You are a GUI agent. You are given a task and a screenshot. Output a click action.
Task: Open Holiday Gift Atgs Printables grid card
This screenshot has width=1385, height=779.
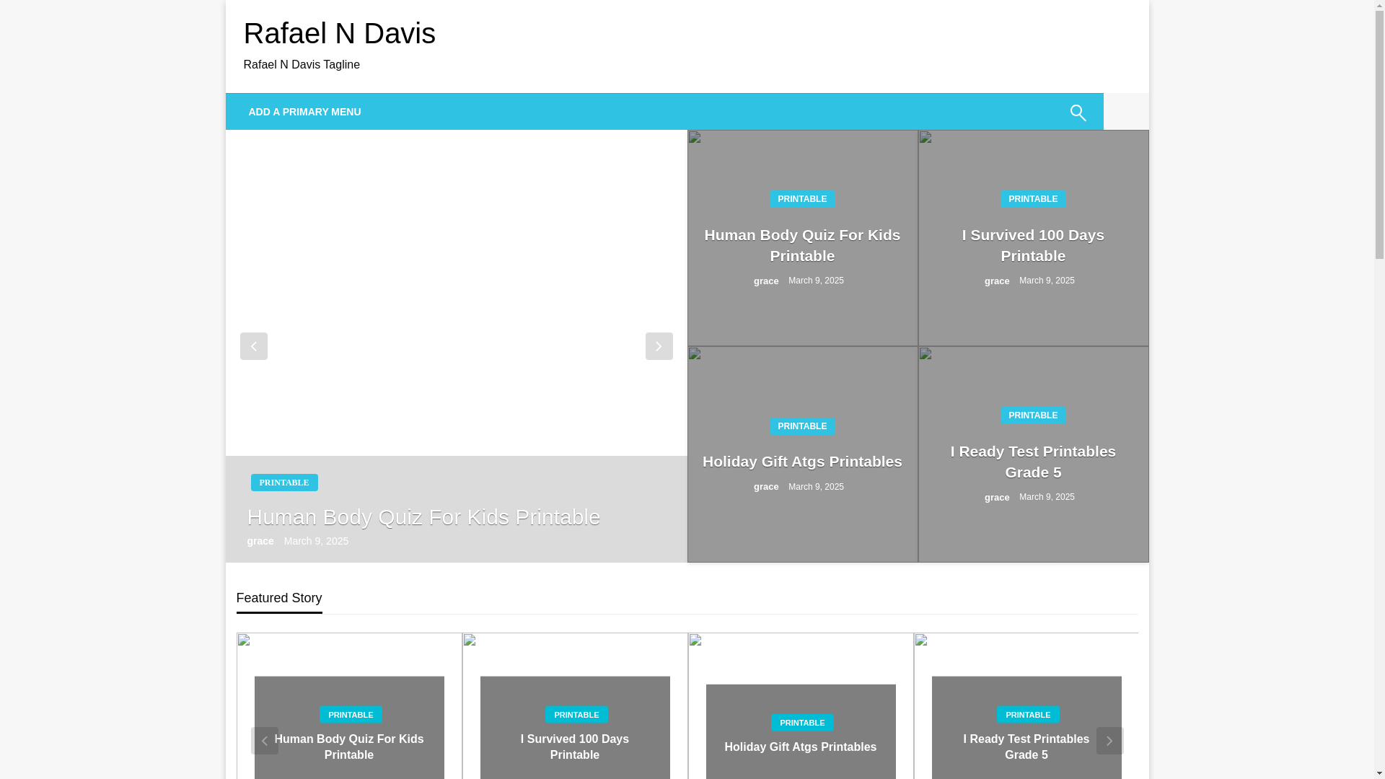802,462
